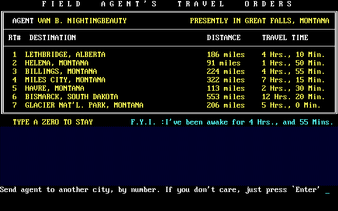Select the GLACIER NAT'L. PARK, MONTANA destination
This screenshot has height=211, width=338.
[84, 105]
